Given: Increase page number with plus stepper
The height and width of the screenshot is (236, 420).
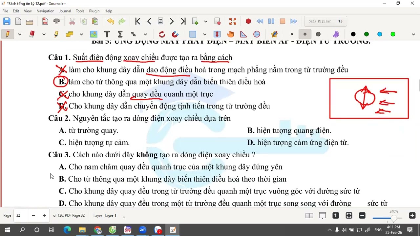Looking at the screenshot, I should coord(44,215).
